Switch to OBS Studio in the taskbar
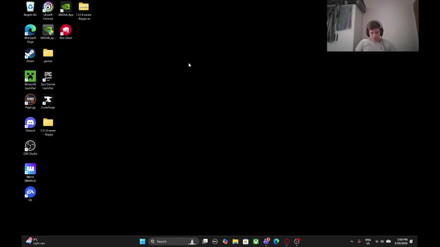The image size is (440, 247). coord(297,242)
